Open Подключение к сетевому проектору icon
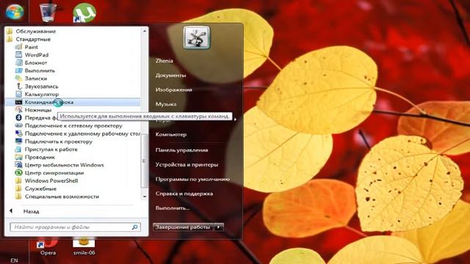The width and height of the screenshot is (470, 264). pos(18,125)
